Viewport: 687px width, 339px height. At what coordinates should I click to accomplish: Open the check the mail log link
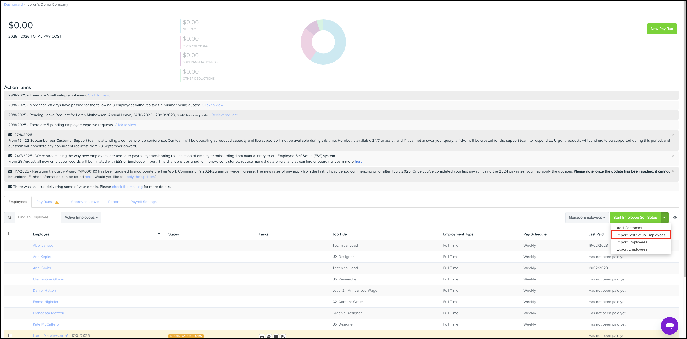tap(127, 187)
